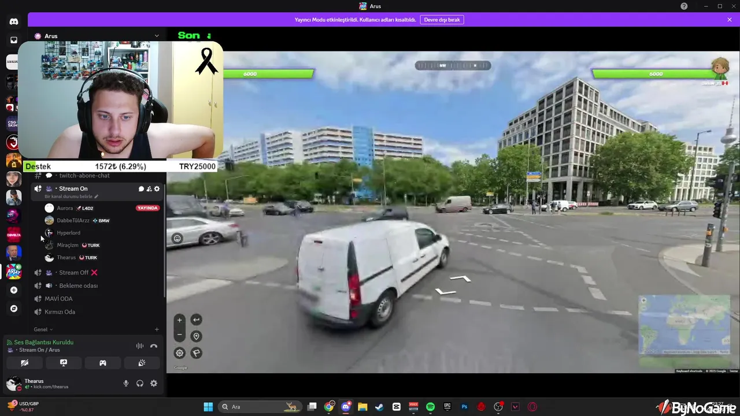The height and width of the screenshot is (416, 740).
Task: Open Spotify from taskbar
Action: pos(430,407)
